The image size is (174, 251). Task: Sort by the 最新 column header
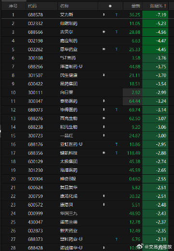click(x=136, y=6)
